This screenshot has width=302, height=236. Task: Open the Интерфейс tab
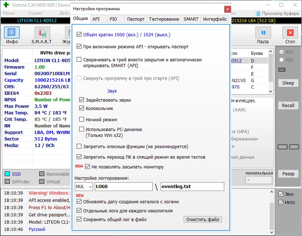point(215,19)
